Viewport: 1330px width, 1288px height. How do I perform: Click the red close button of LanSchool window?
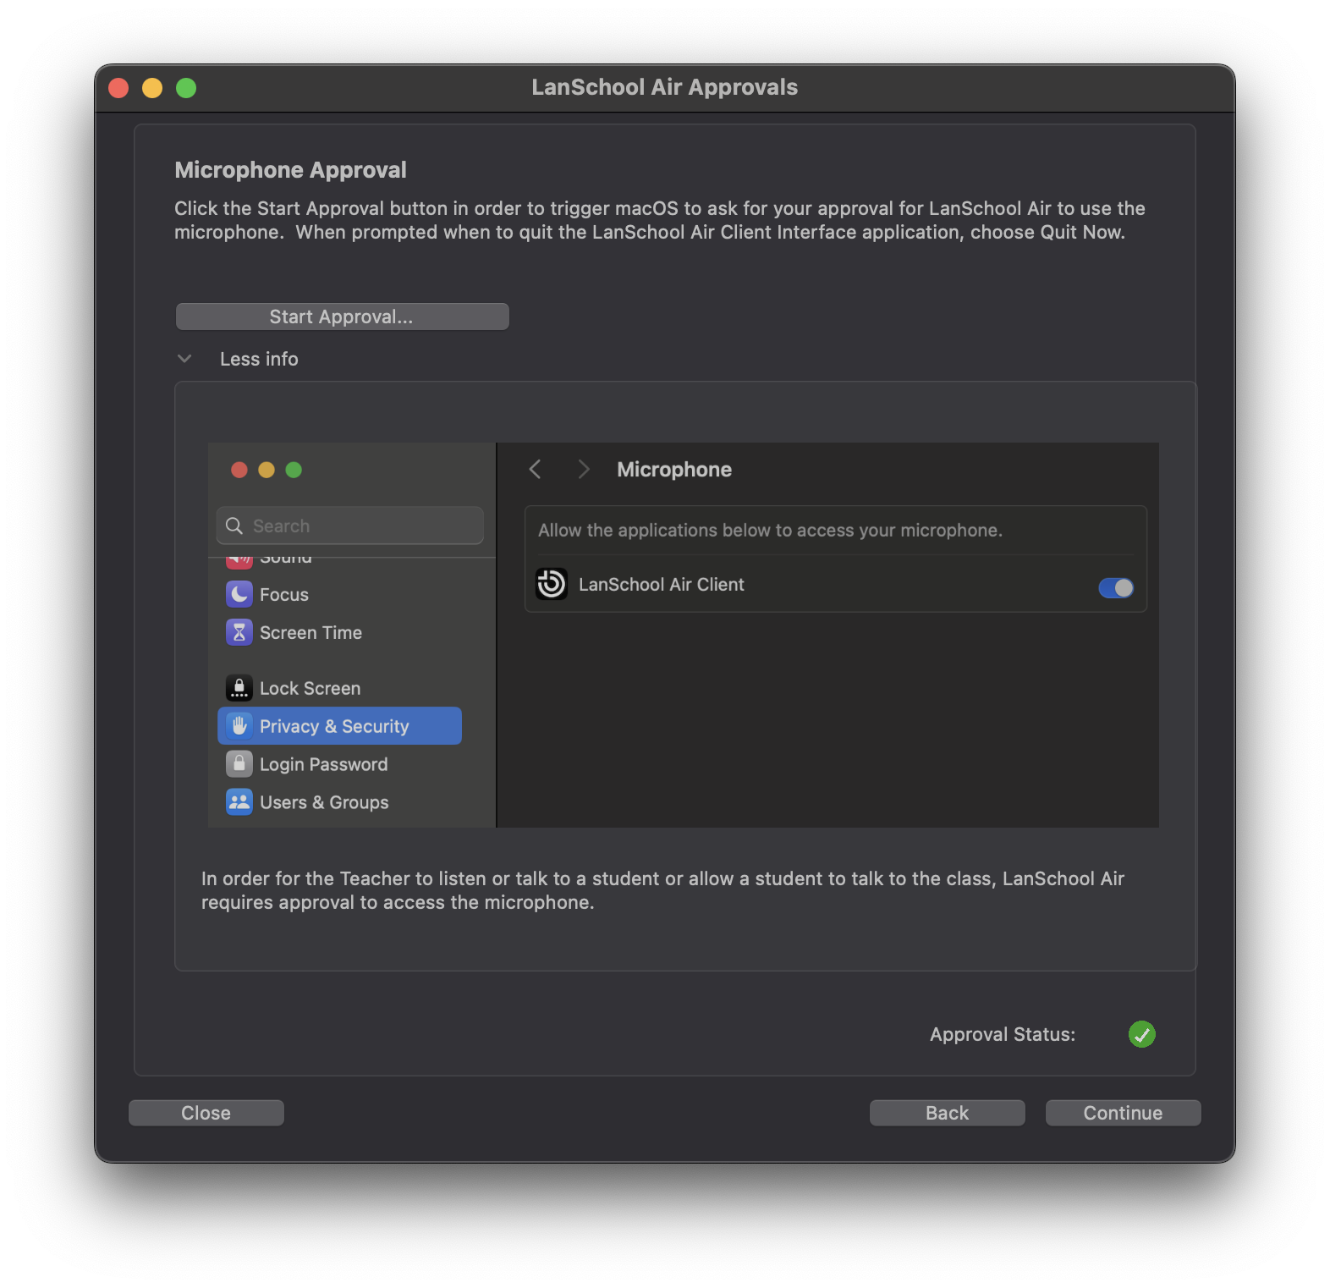coord(118,88)
